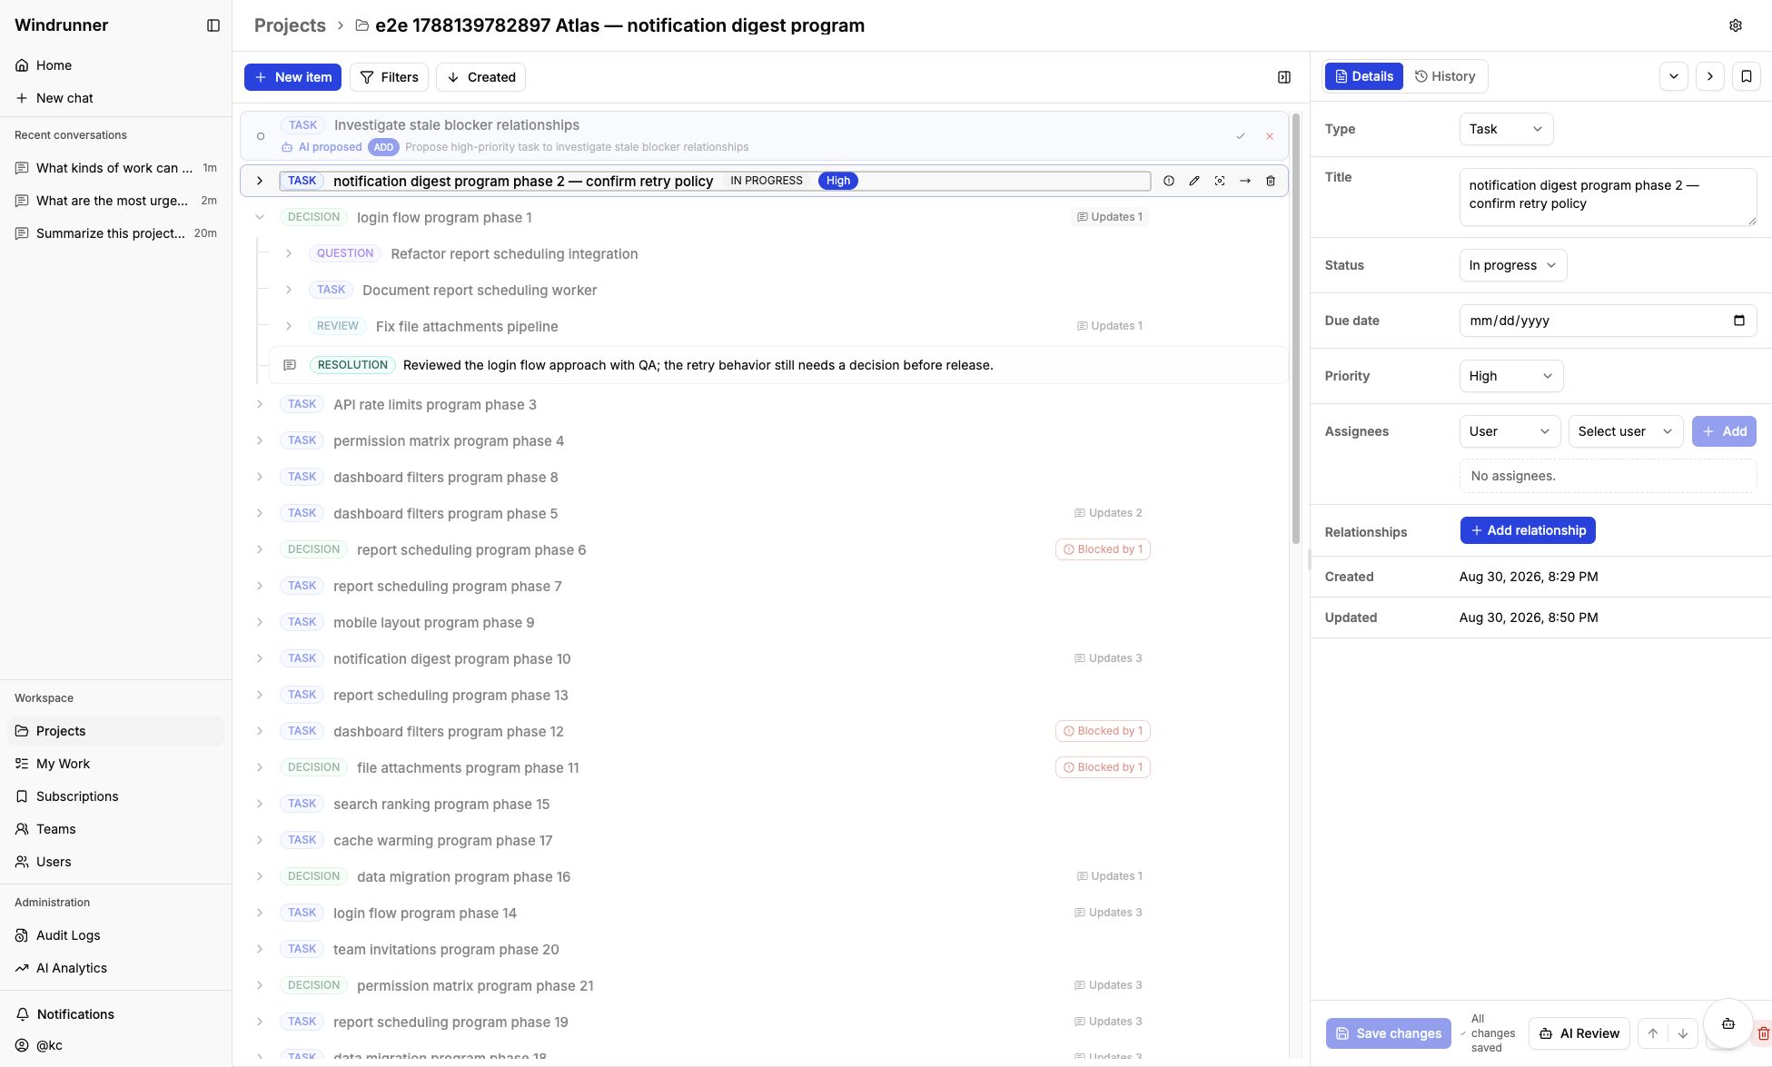Expand the selected notification digest phase 2 row
1772x1067 pixels.
click(x=260, y=181)
